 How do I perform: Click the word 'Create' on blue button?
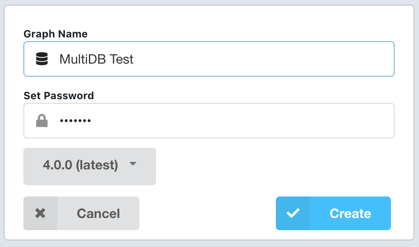tap(350, 213)
